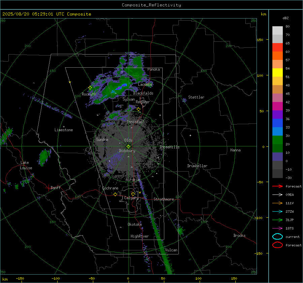Viewport: 303px width, 283px height.
Task: Pick the red 65 dBZ legend swatch
Action: (277, 47)
